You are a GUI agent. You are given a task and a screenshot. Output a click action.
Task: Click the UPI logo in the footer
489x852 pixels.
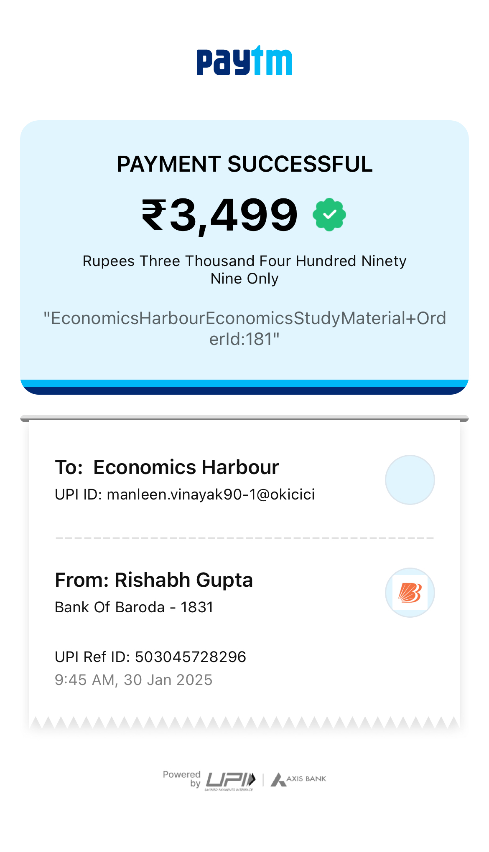[230, 780]
